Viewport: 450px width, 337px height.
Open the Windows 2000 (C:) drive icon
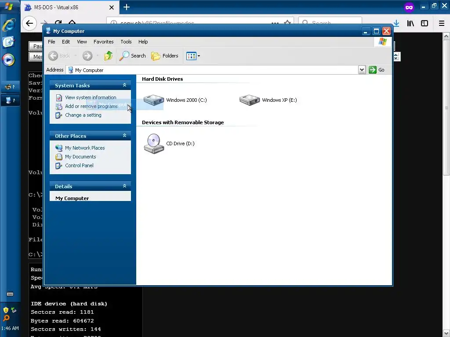pyautogui.click(x=153, y=100)
